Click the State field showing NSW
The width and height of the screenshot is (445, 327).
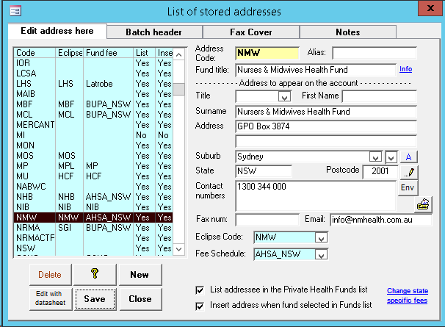[264, 171]
